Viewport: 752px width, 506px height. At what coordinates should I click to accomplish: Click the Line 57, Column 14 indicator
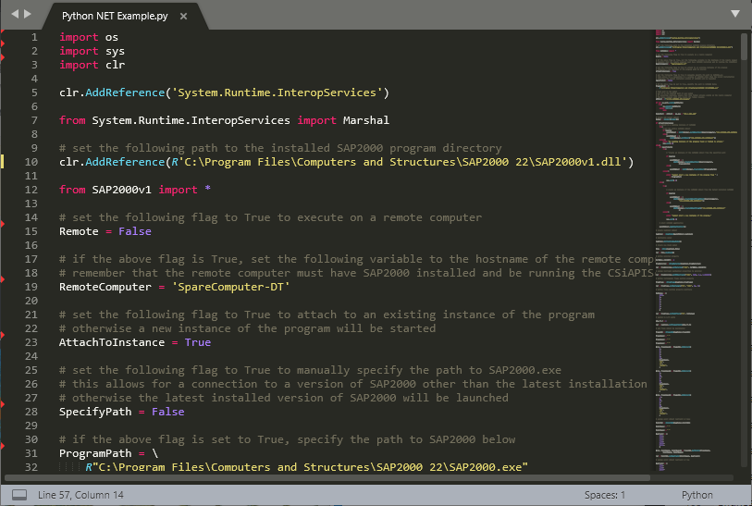point(80,495)
